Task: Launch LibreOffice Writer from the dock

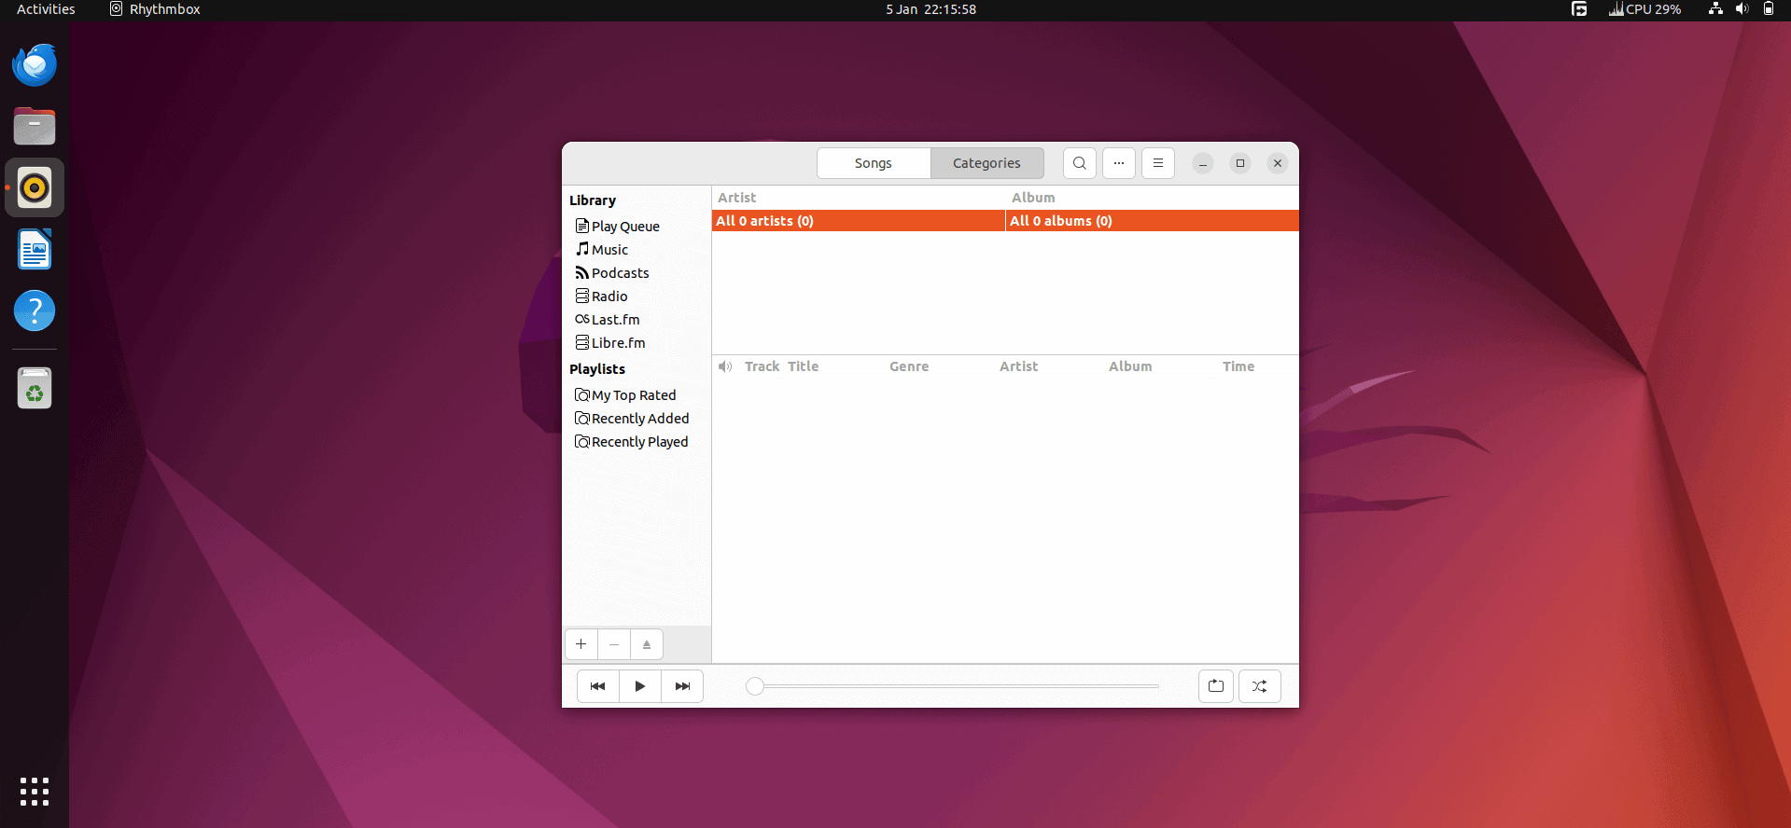Action: point(35,249)
